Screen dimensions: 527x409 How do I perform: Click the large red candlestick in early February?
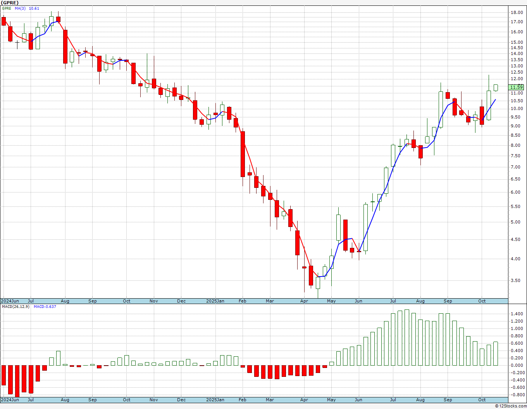coord(243,154)
